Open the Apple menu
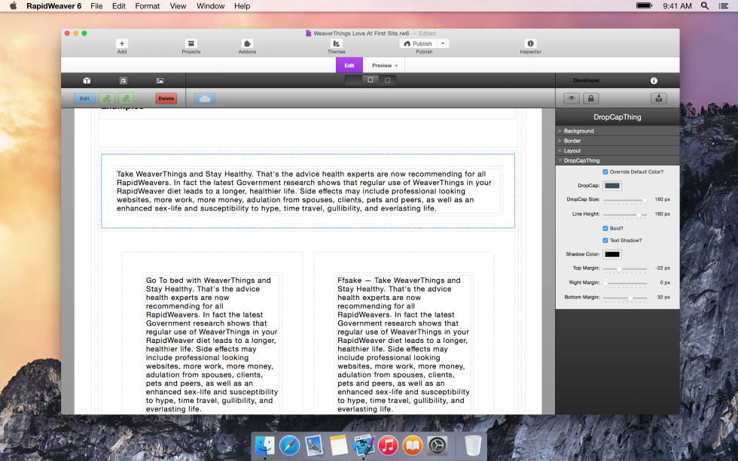The height and width of the screenshot is (461, 738). [x=14, y=6]
